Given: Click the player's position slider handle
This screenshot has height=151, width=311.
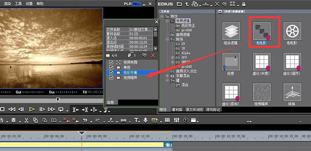Looking at the screenshot, I should pos(58,99).
